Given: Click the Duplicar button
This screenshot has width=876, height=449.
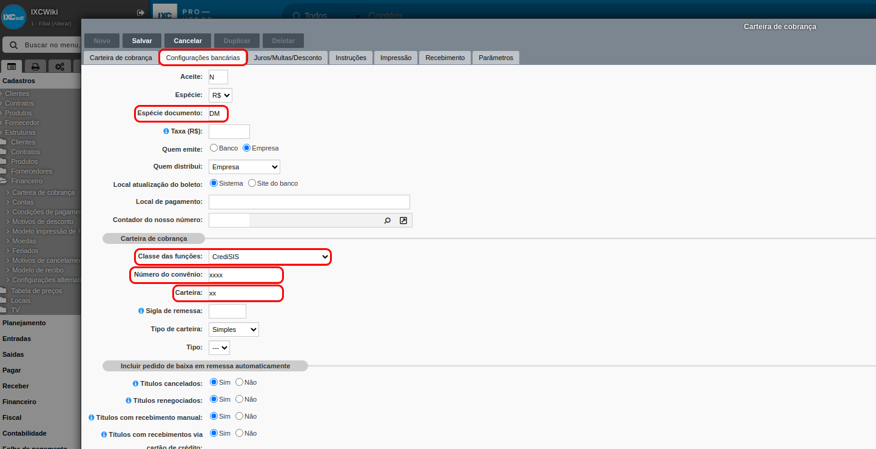Looking at the screenshot, I should pyautogui.click(x=237, y=41).
